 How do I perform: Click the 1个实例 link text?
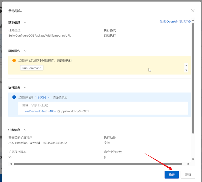[x=41, y=97]
